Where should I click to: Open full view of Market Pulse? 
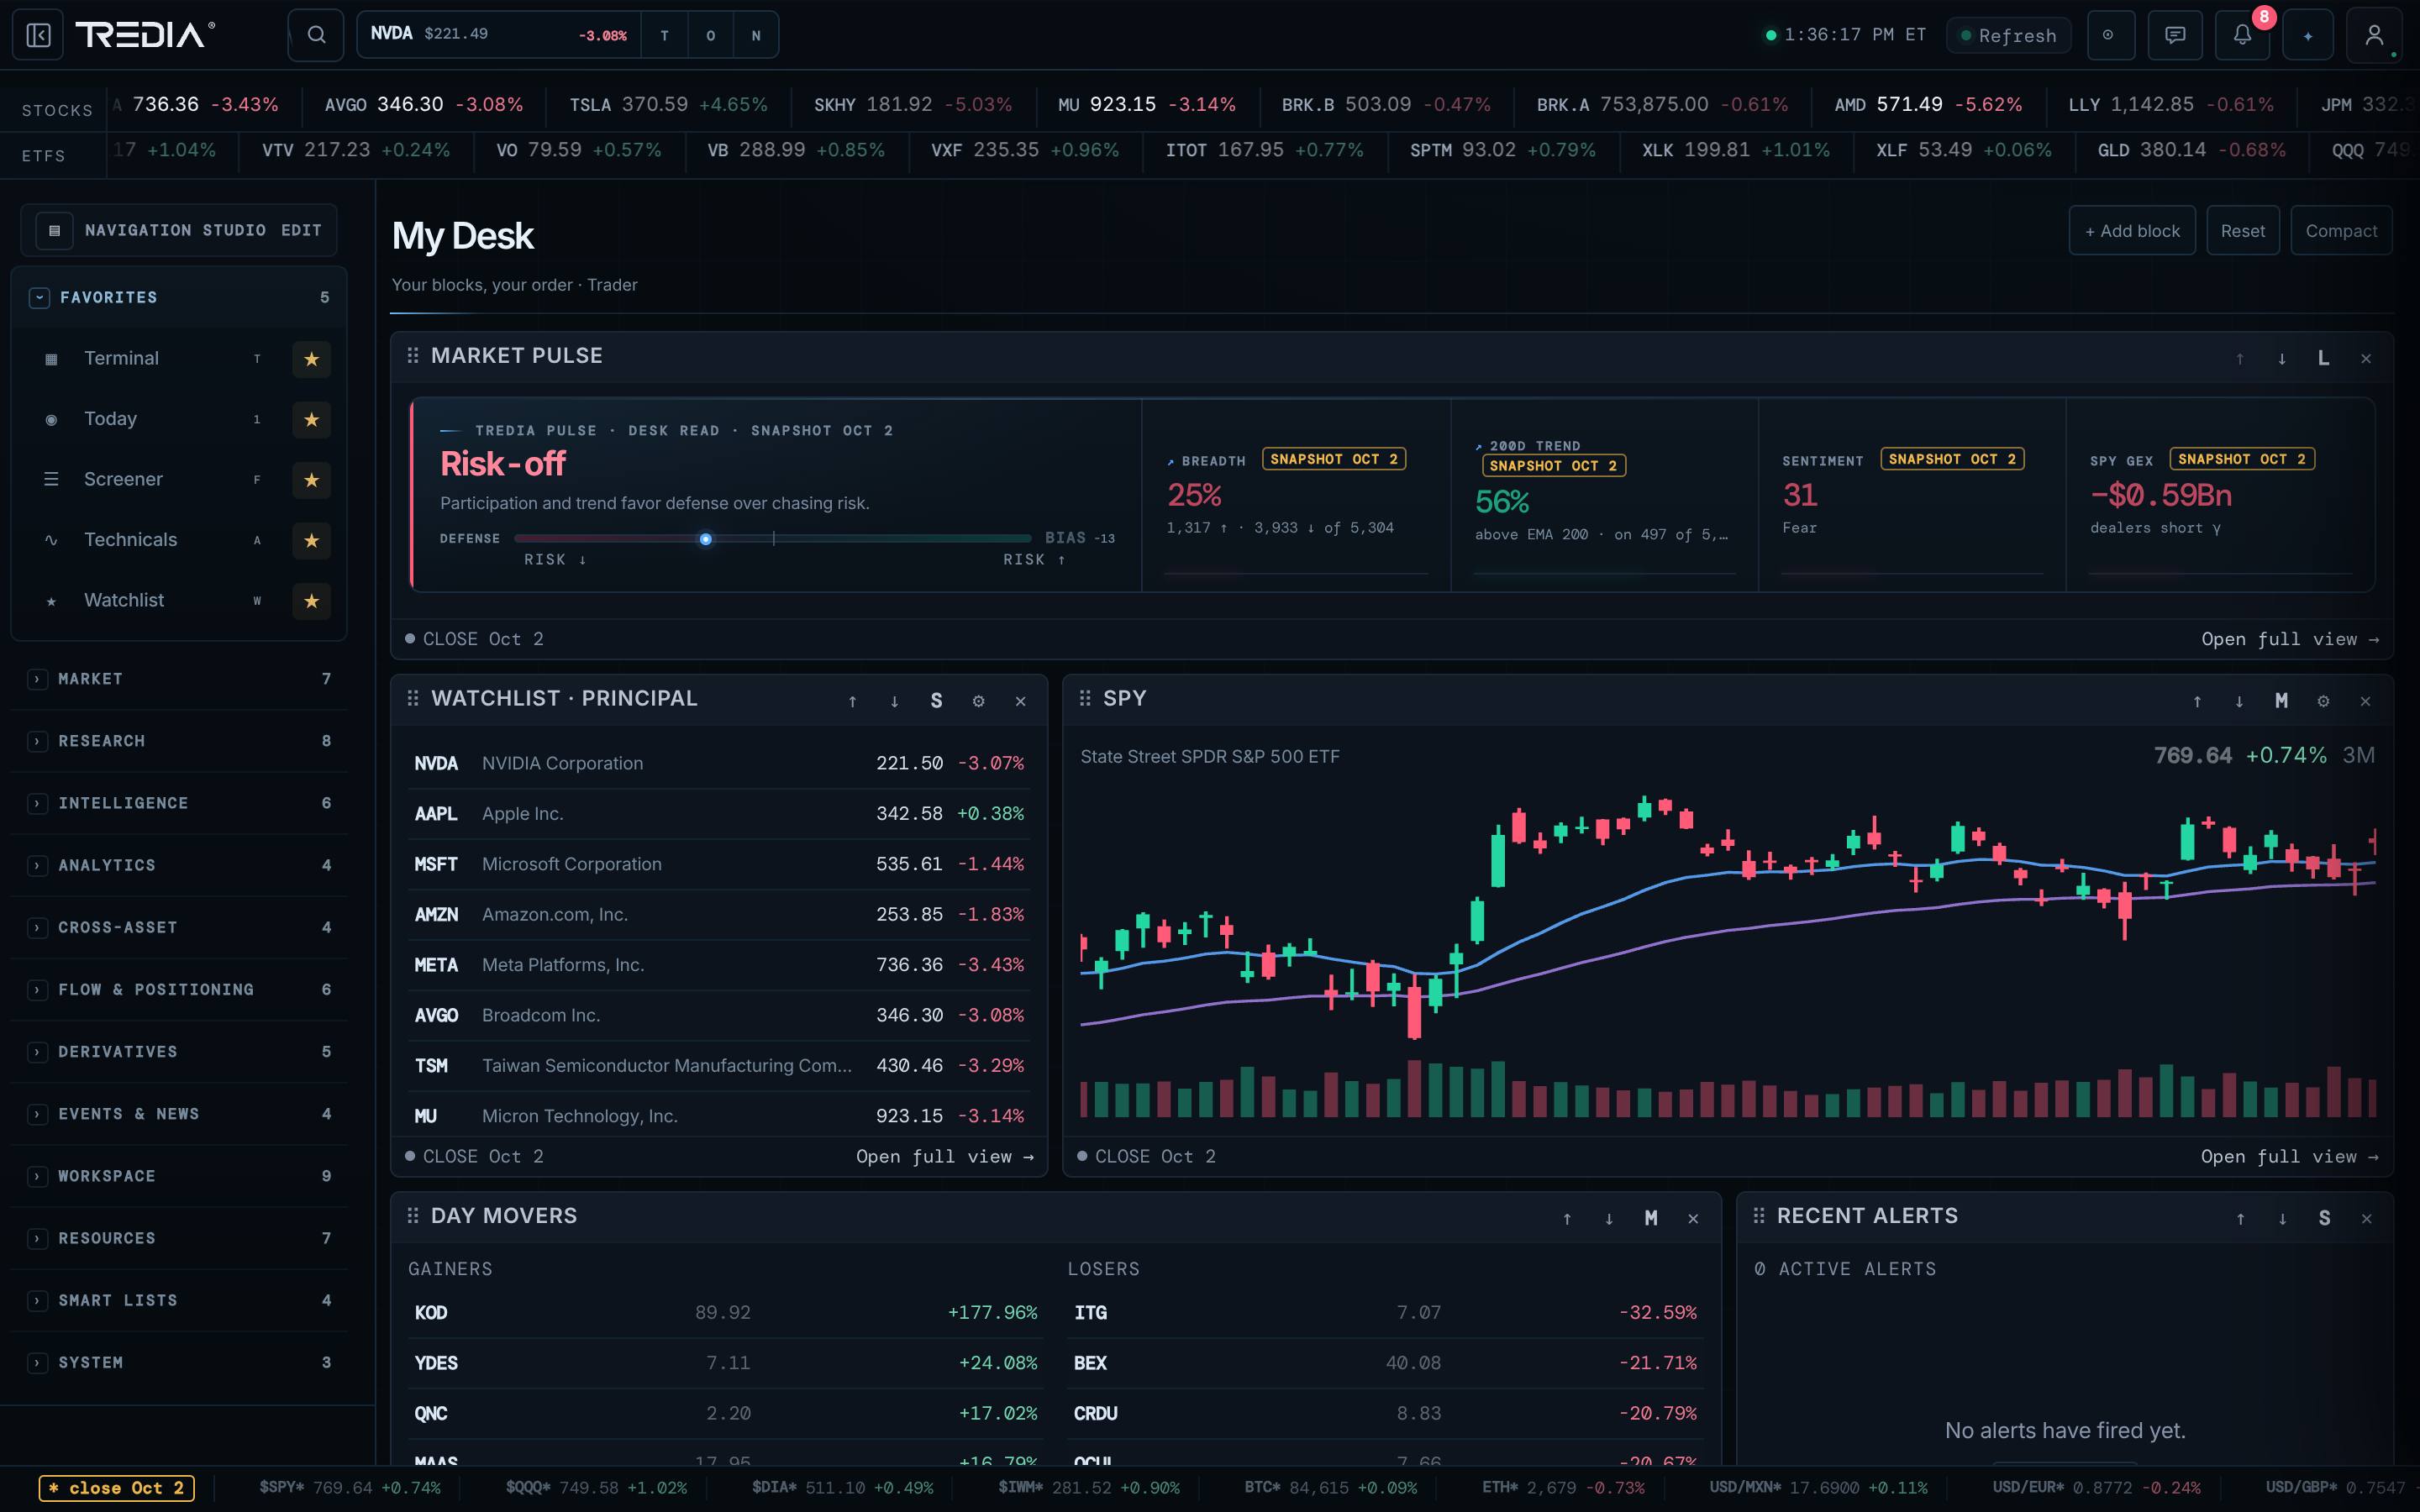click(2290, 639)
